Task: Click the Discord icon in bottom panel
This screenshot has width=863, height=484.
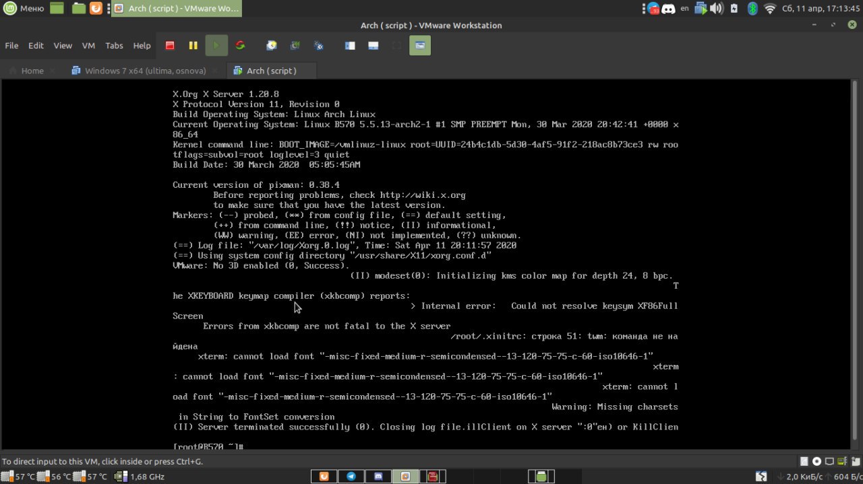Action: (378, 477)
